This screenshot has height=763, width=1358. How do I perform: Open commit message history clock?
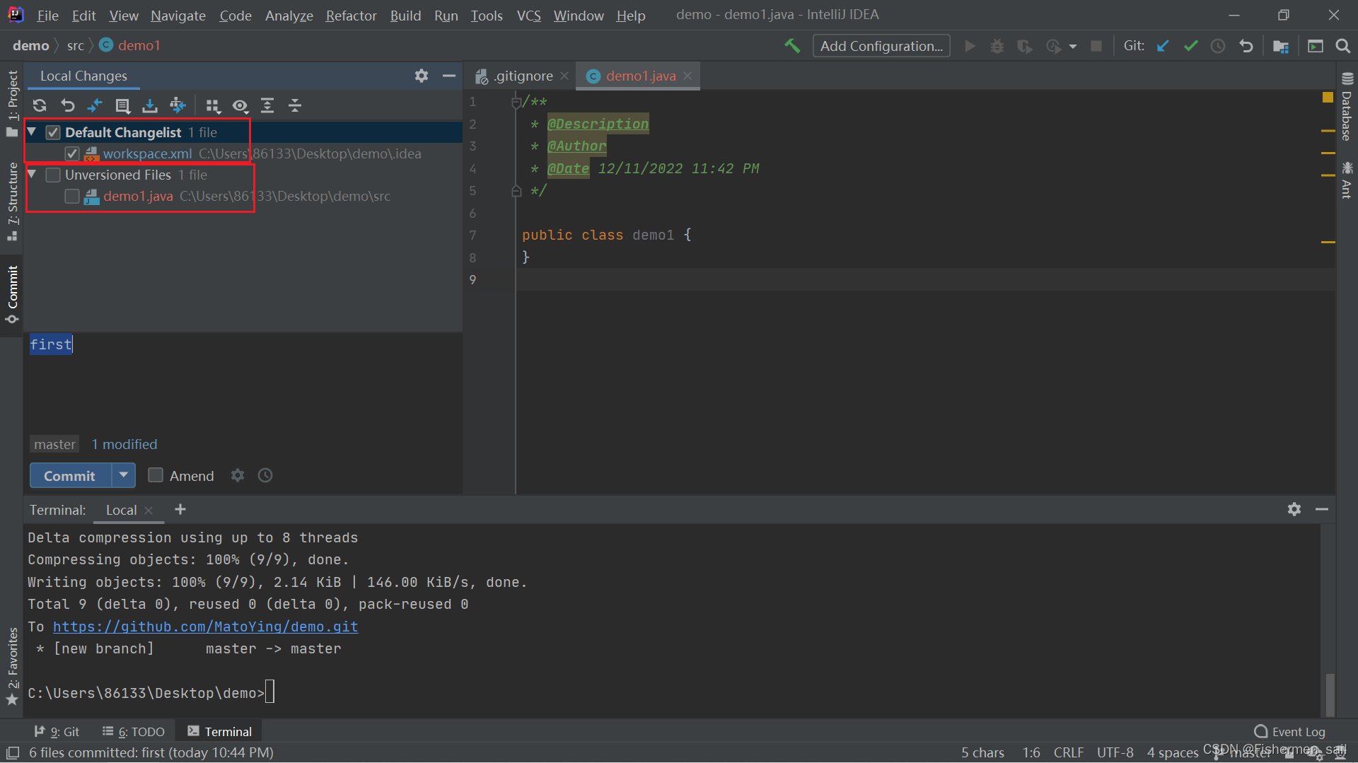tap(265, 475)
